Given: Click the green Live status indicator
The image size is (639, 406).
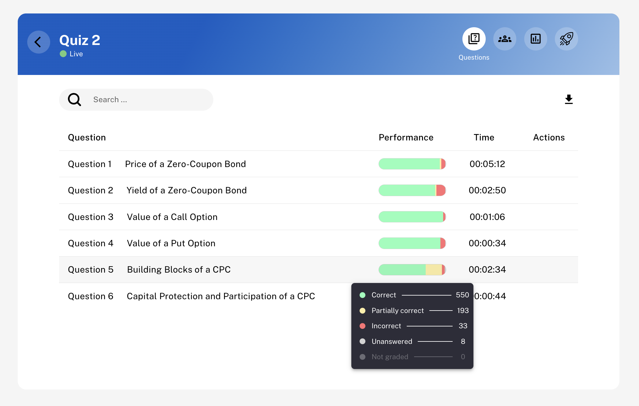Looking at the screenshot, I should pos(63,54).
